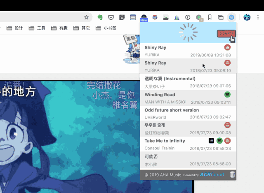
Task: Open Spotify link for Take Me to Infinity
Action: 219,141
